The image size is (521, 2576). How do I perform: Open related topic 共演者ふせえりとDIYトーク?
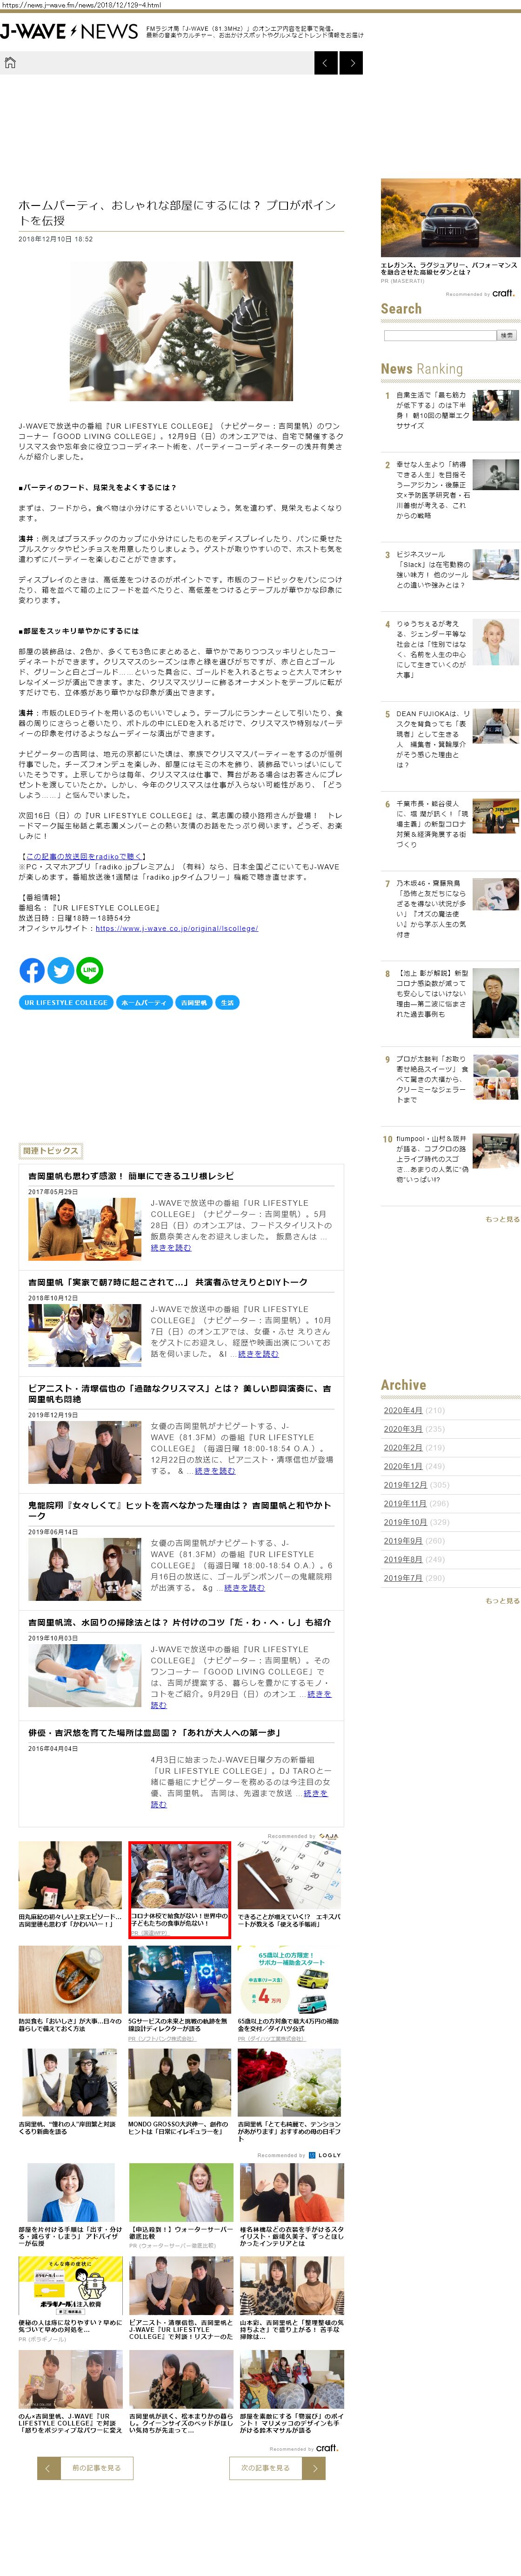pyautogui.click(x=167, y=1282)
